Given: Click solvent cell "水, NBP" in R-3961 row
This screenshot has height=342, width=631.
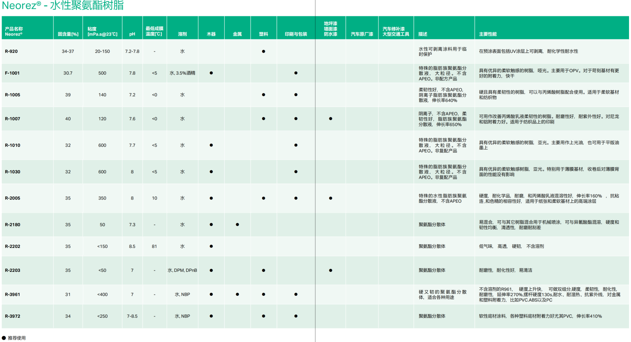Looking at the screenshot, I should coord(182,295).
